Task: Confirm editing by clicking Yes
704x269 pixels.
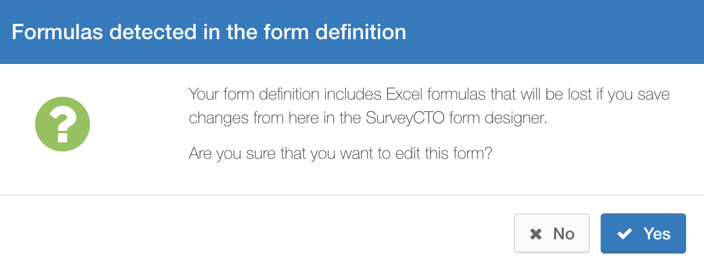Action: [643, 233]
